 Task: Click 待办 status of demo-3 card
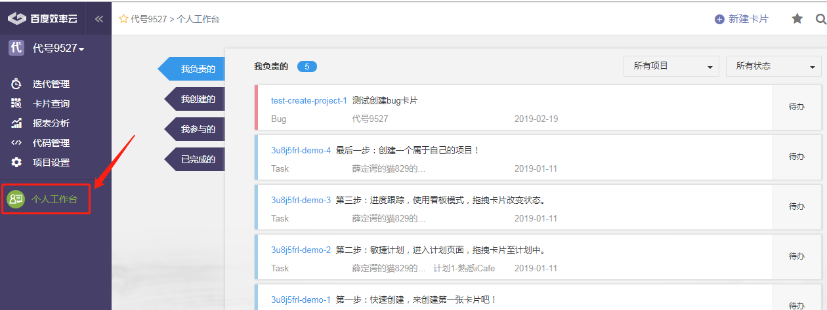pos(797,206)
